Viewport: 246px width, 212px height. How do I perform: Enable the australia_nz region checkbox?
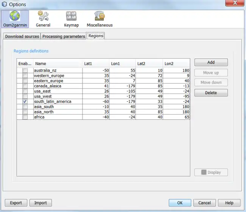tap(25, 70)
